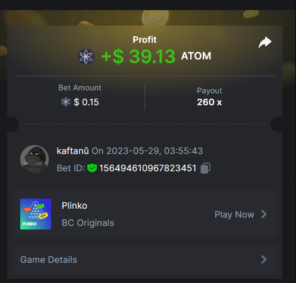Open Game Details section
This screenshot has height=283, width=296.
(144, 260)
